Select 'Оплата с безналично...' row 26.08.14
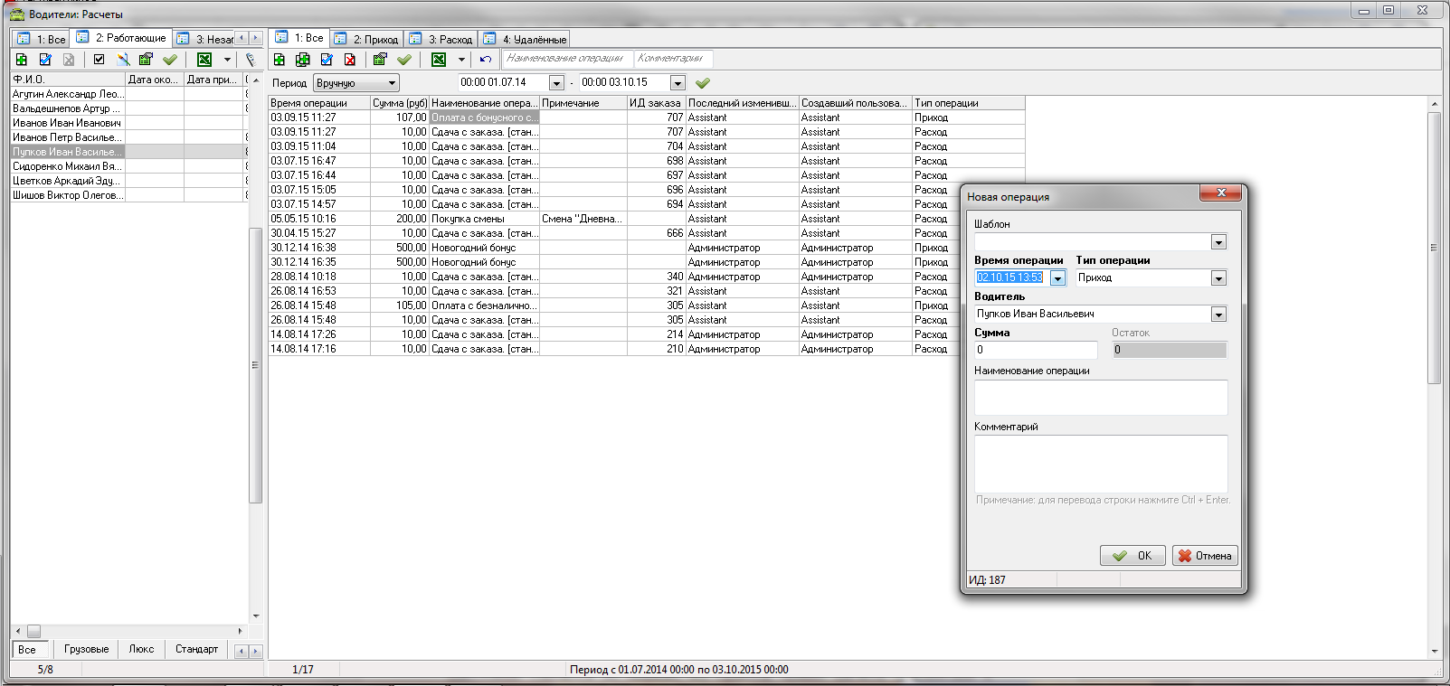Viewport: 1450px width, 686px height. tap(647, 305)
